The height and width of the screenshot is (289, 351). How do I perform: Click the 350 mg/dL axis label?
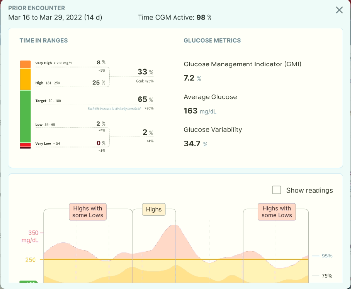(32, 236)
